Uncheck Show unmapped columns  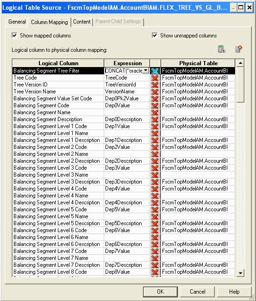point(155,35)
